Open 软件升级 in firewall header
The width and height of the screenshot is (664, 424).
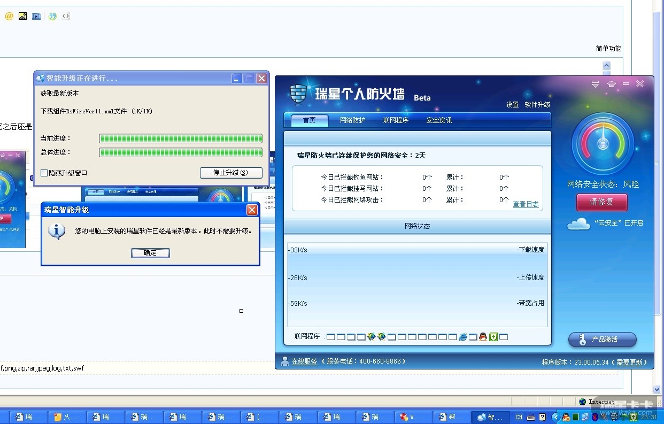pyautogui.click(x=537, y=105)
